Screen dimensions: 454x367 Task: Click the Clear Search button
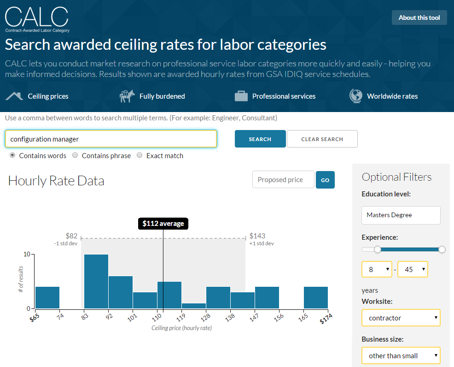point(322,139)
